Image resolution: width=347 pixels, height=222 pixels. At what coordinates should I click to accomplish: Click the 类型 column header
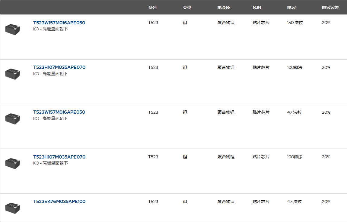187,8
